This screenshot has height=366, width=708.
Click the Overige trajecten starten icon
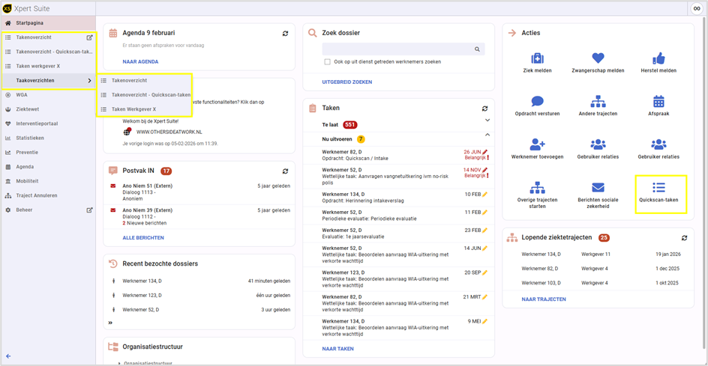click(x=537, y=187)
